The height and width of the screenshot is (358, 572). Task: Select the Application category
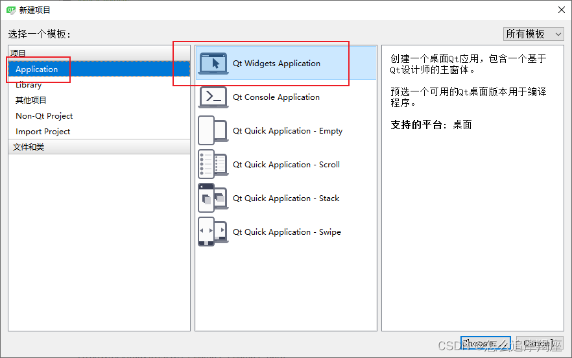point(99,69)
